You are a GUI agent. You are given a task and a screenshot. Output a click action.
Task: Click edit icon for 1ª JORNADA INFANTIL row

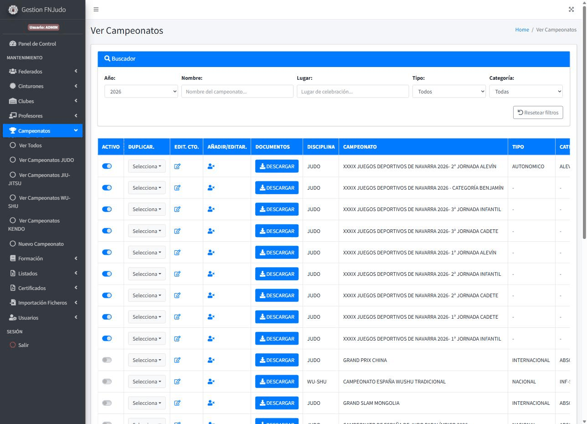[177, 339]
